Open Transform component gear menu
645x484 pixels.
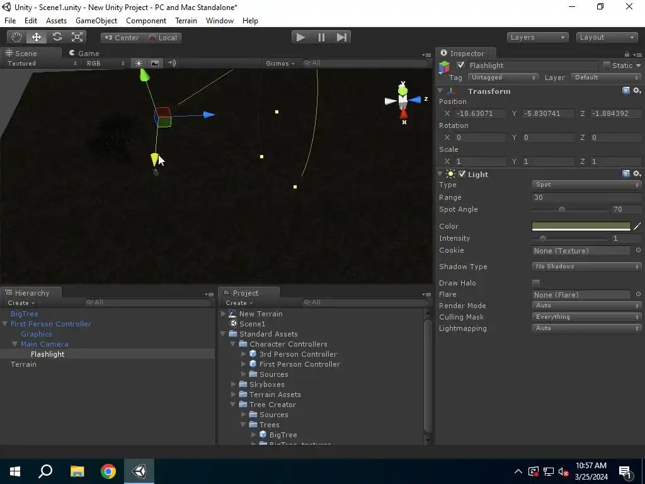click(x=637, y=91)
